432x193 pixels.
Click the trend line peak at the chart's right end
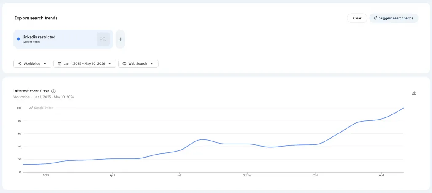(404, 108)
